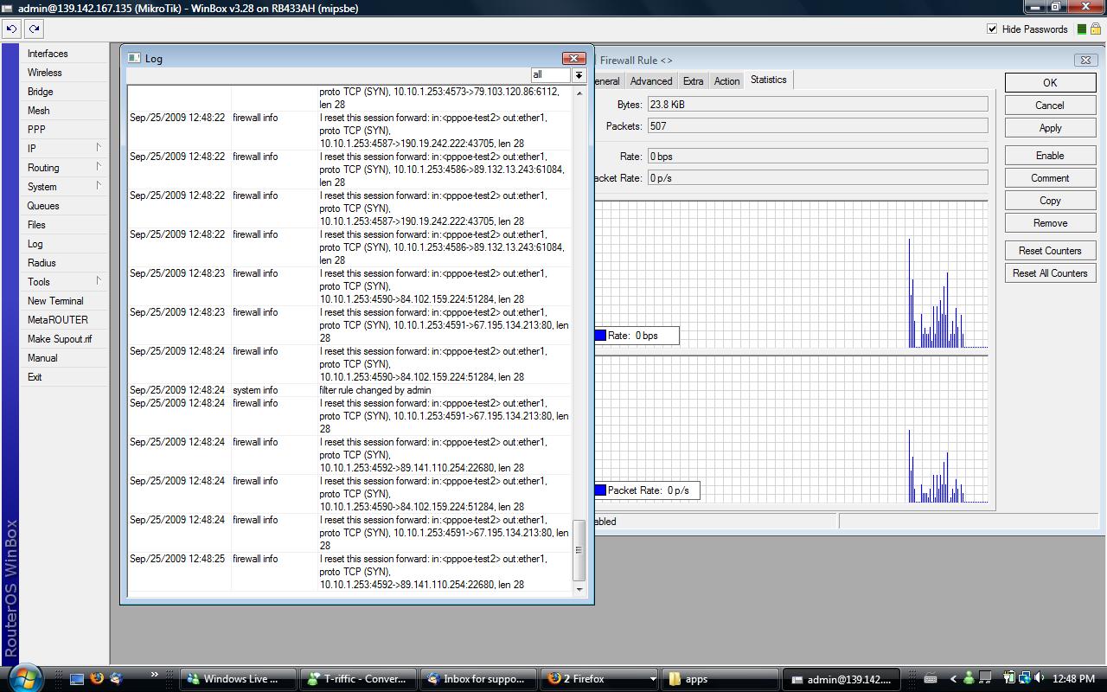Click OK in the Firewall Rule window
The image size is (1107, 692).
1050,82
